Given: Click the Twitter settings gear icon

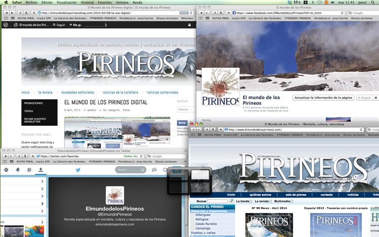Looking at the screenshot, I should tap(165, 170).
